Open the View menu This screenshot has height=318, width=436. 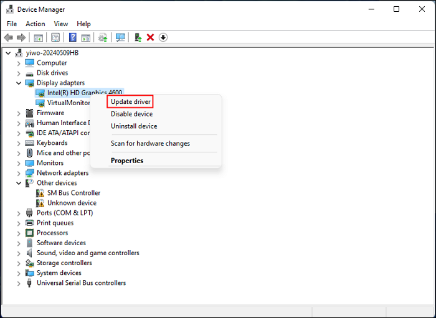(61, 24)
